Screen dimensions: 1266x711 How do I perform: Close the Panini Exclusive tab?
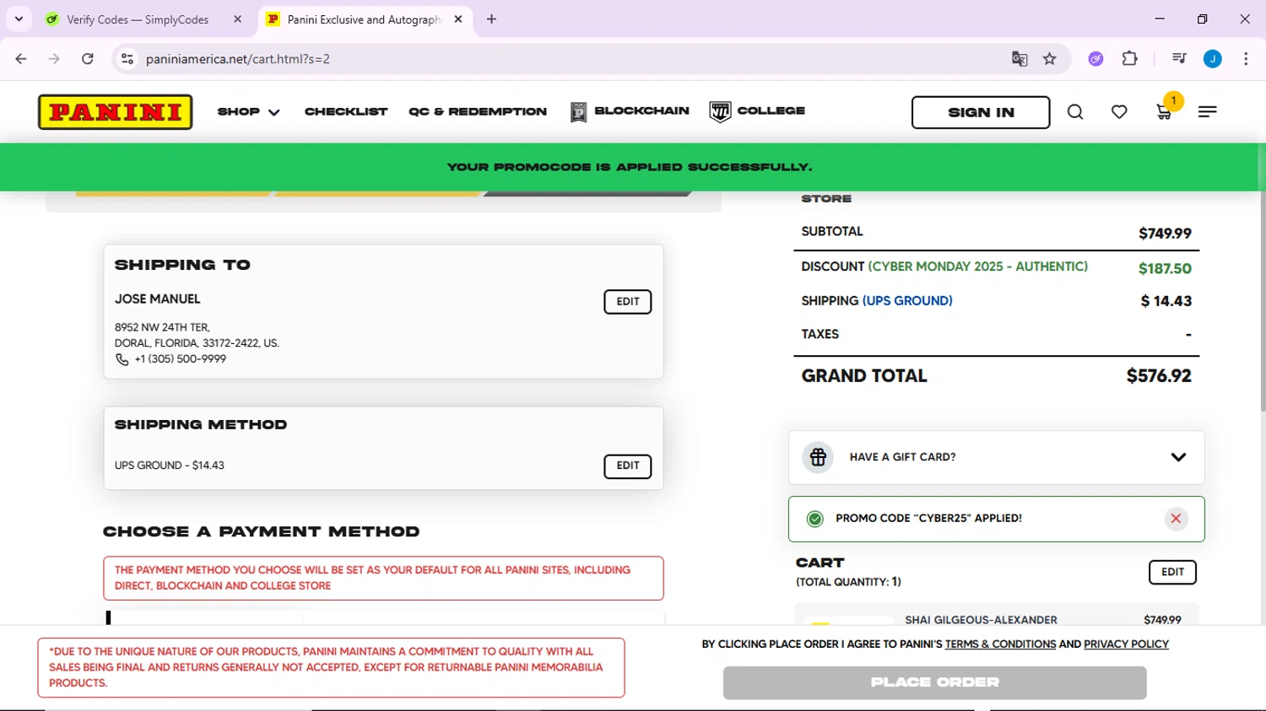pyautogui.click(x=458, y=19)
